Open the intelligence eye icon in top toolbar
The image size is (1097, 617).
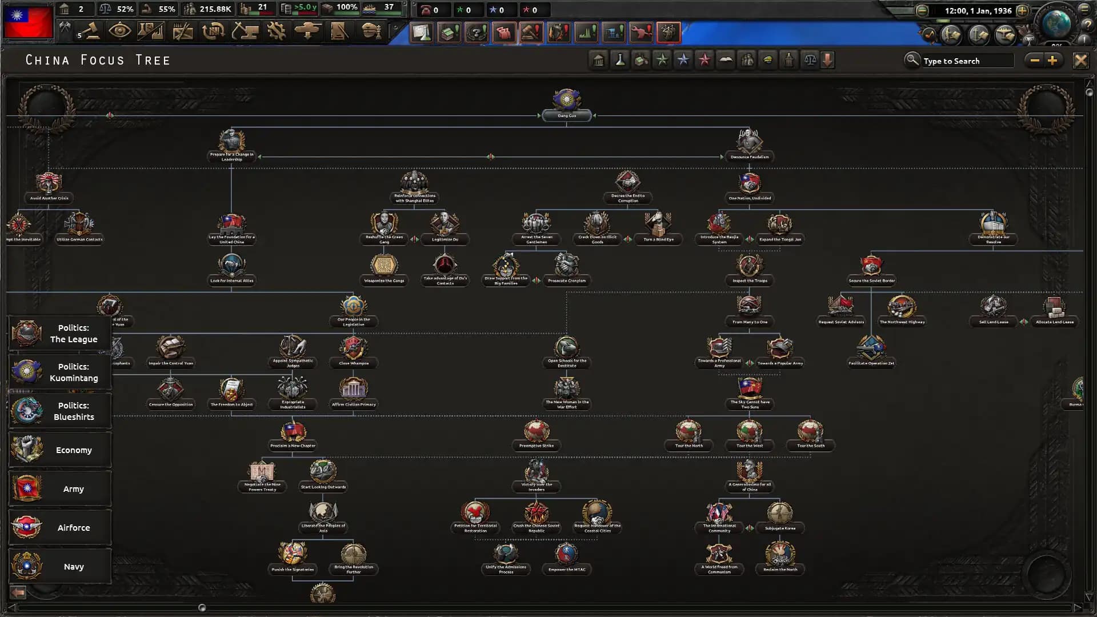click(121, 31)
